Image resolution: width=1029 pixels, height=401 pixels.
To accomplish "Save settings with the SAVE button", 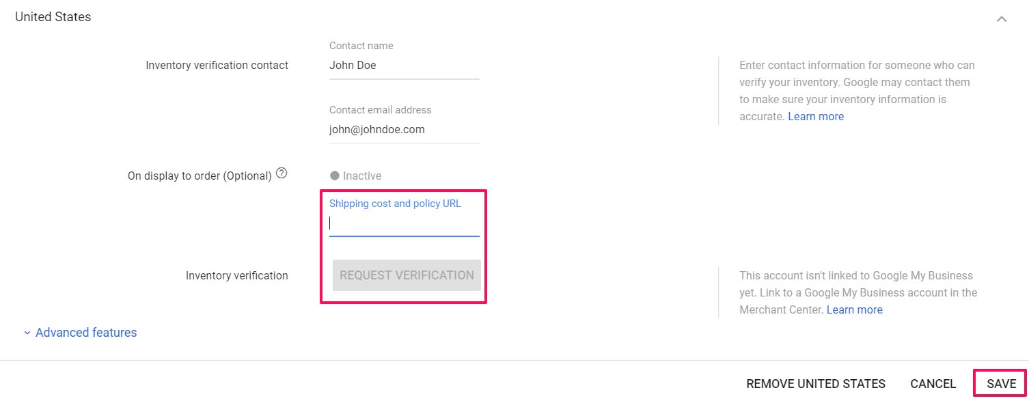I will click(x=1001, y=384).
